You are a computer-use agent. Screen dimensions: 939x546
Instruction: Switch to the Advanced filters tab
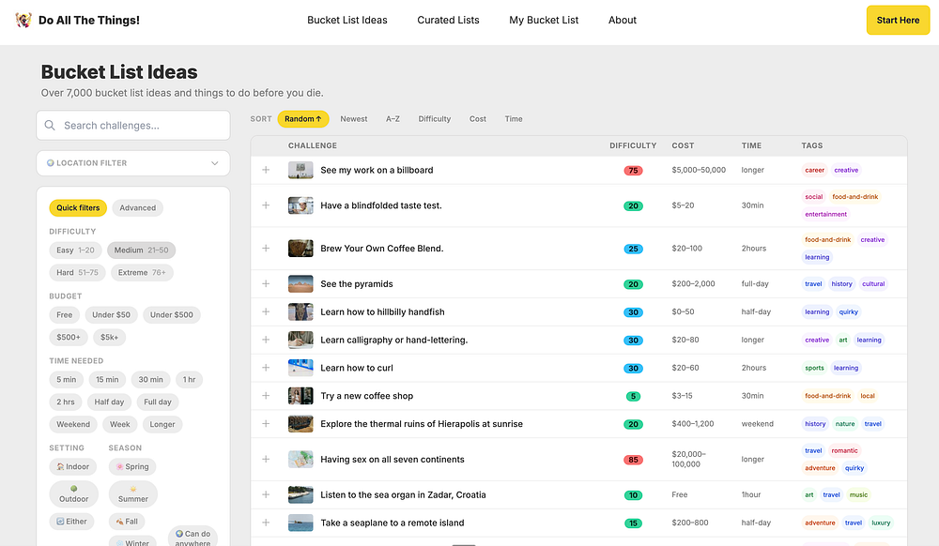point(137,208)
